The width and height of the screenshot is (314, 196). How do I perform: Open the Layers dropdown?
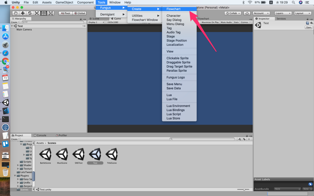click(x=283, y=13)
